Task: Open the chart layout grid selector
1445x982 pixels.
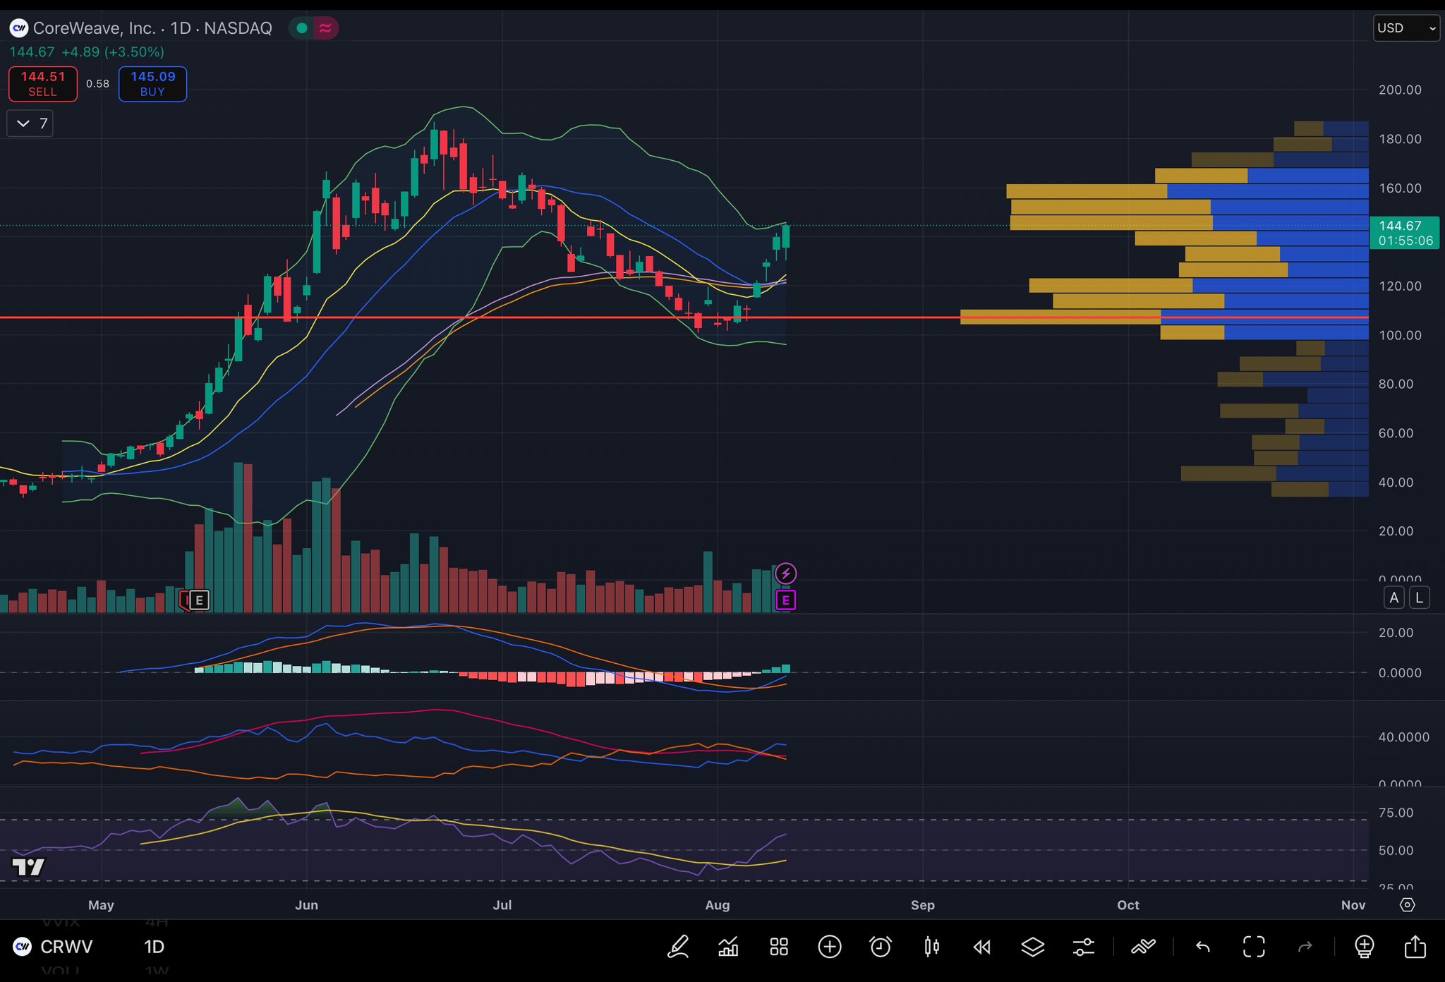Action: [779, 946]
